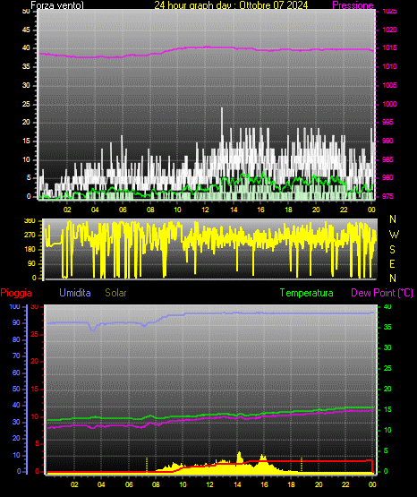
Task: Click the red rain axis value '25'
Action: (35, 334)
